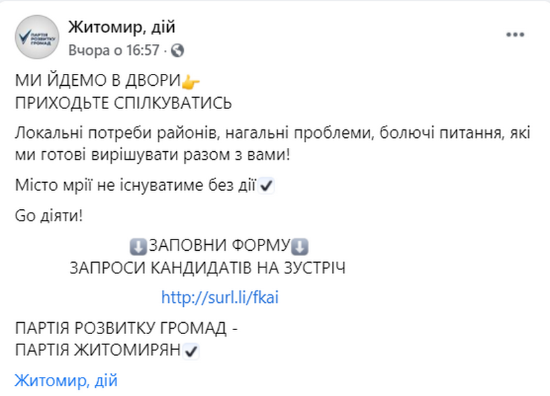550x396 pixels.
Task: Click the checkmark emoji after ПАРТІЯ ЖИТОМИРЯН
Action: pyautogui.click(x=191, y=352)
